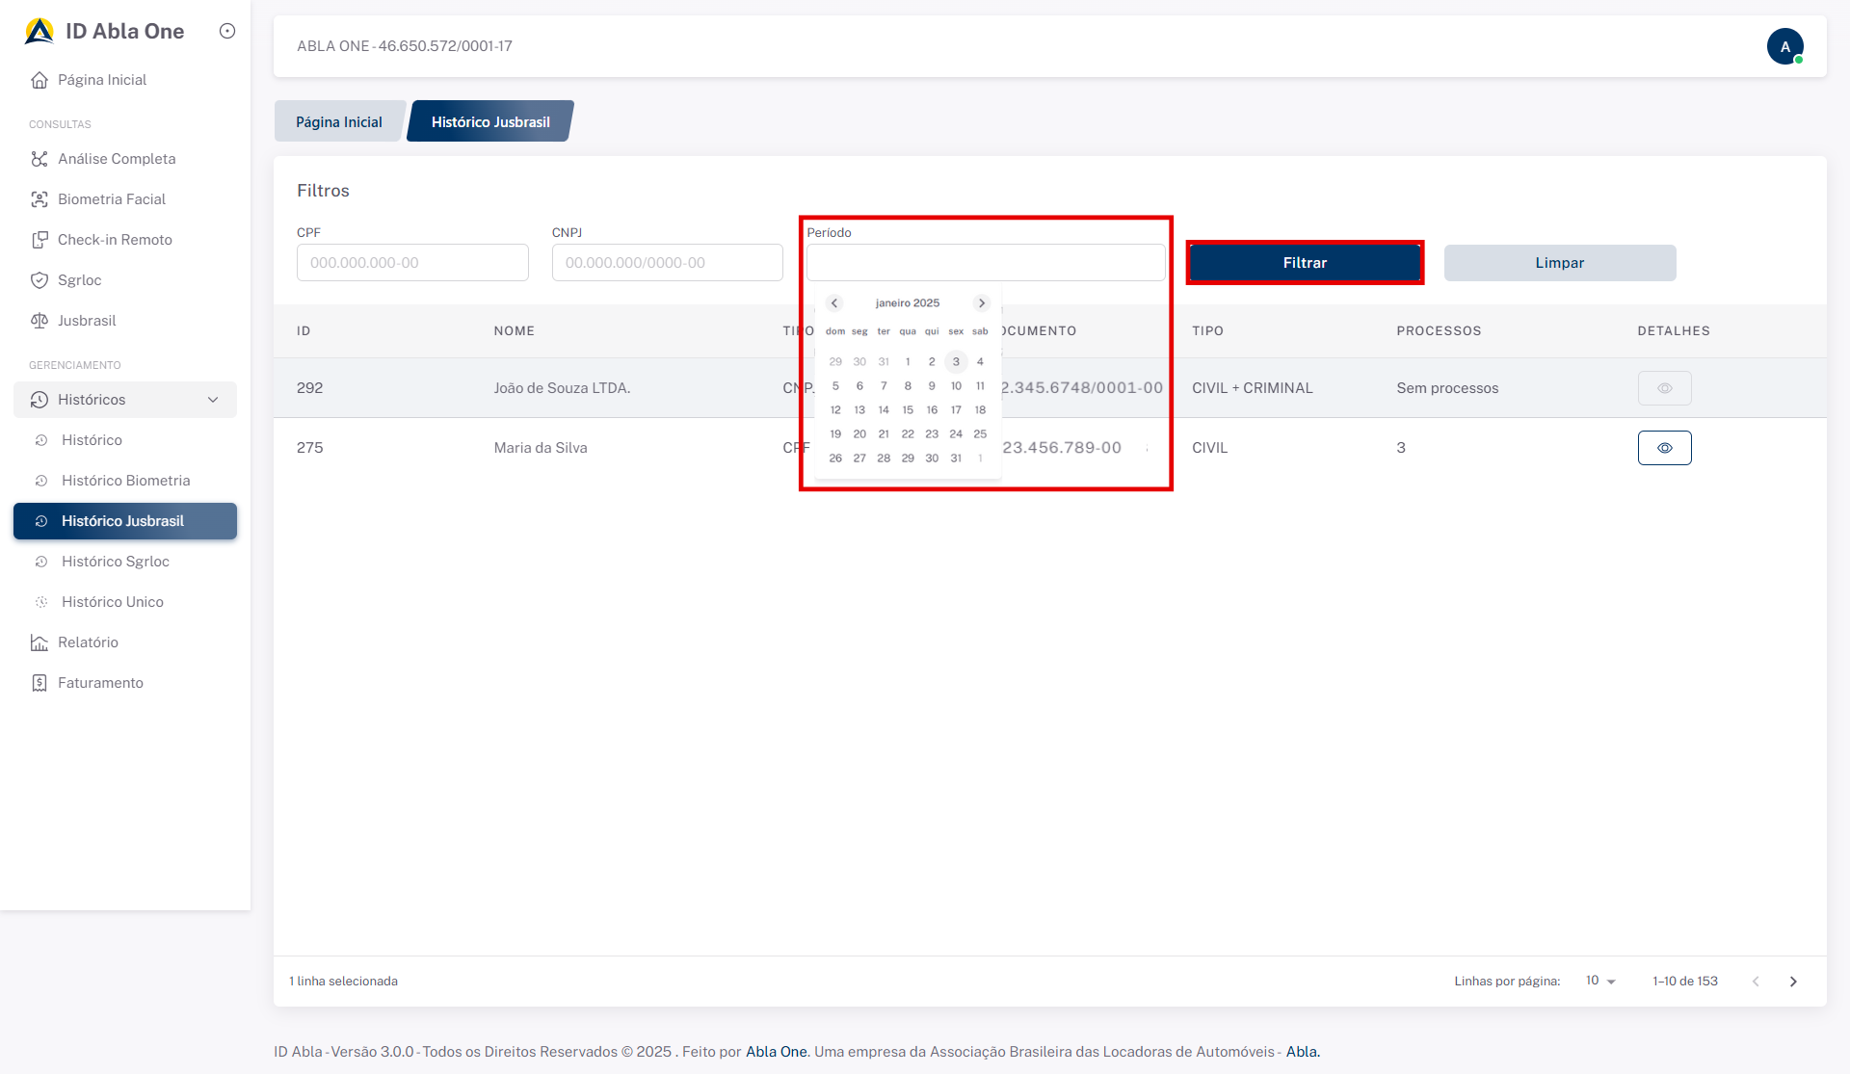Collapse the Históricos menu group
Screen dimensions: 1850x1074
(213, 400)
